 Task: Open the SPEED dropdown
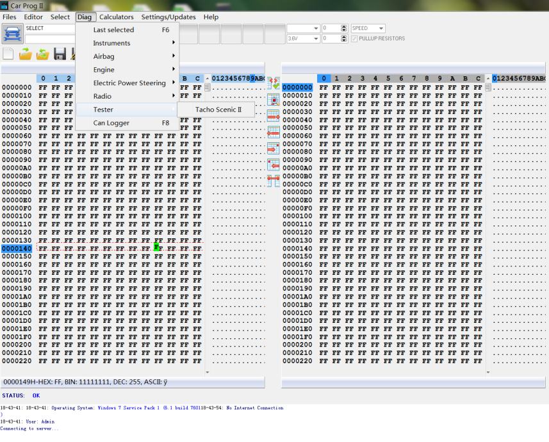click(382, 28)
